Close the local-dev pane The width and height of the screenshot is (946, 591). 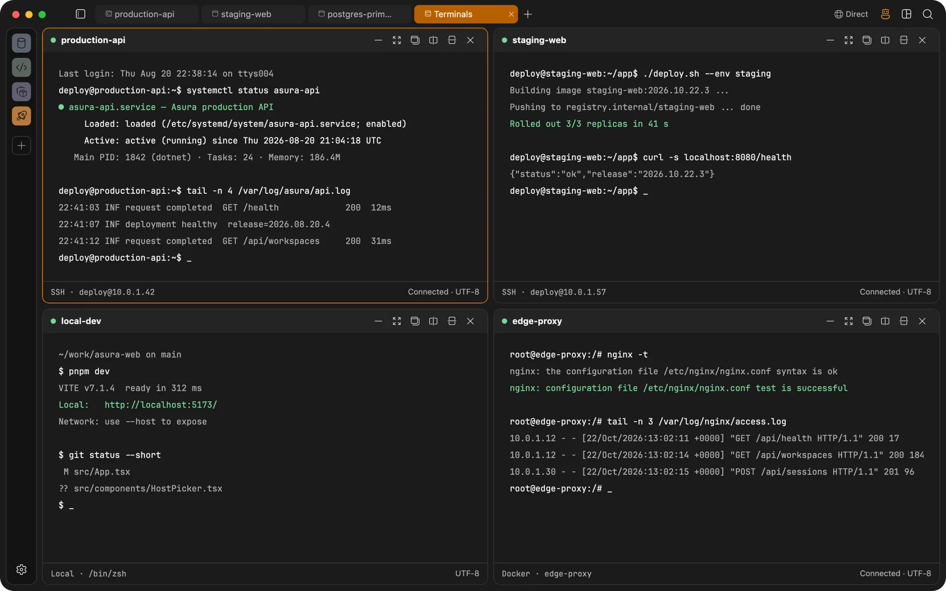(x=470, y=321)
